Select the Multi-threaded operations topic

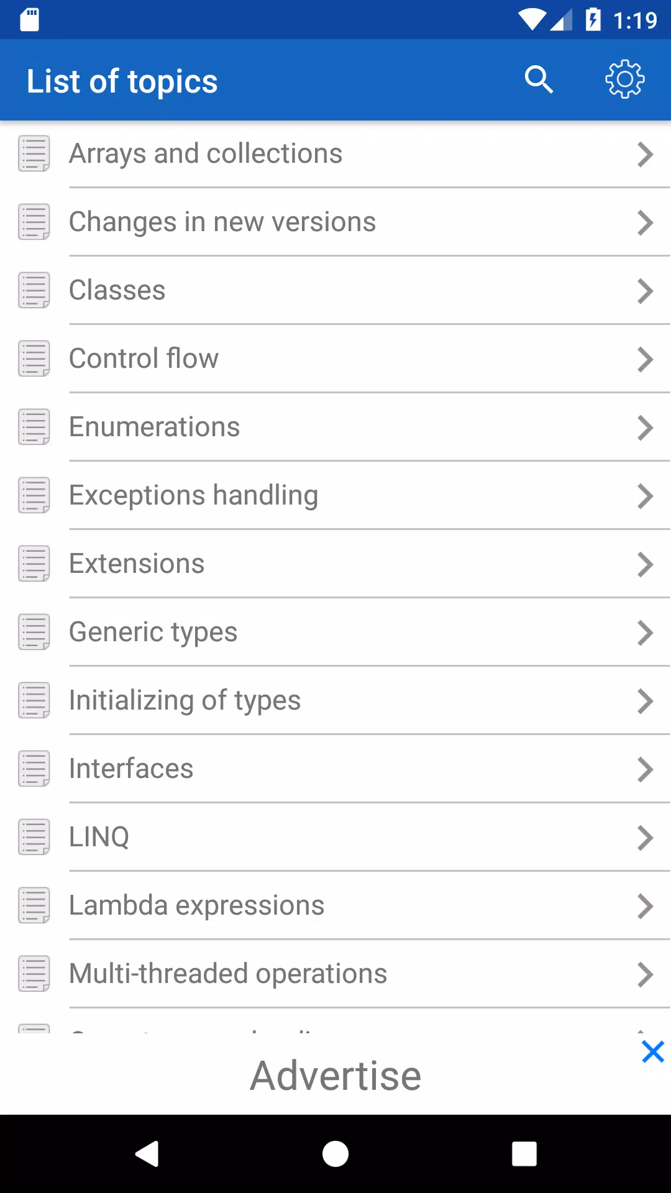coord(335,974)
